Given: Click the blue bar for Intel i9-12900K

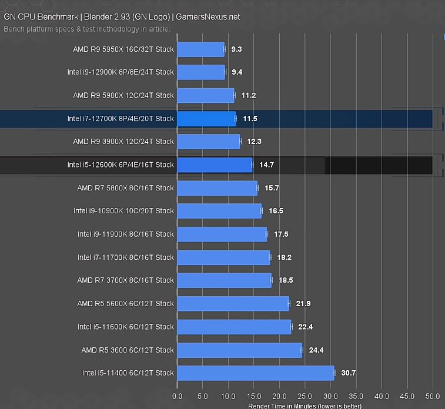Looking at the screenshot, I should tap(201, 72).
